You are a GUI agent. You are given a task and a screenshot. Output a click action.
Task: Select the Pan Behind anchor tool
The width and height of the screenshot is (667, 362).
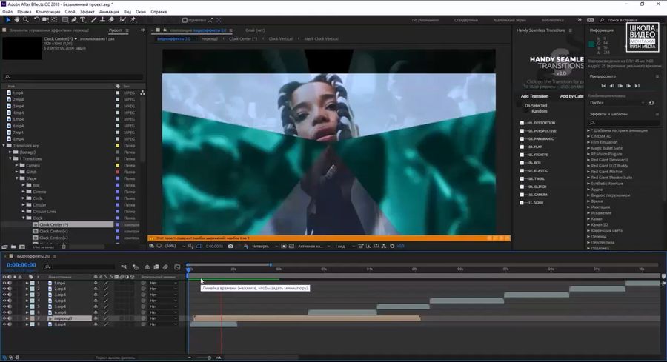[54, 19]
